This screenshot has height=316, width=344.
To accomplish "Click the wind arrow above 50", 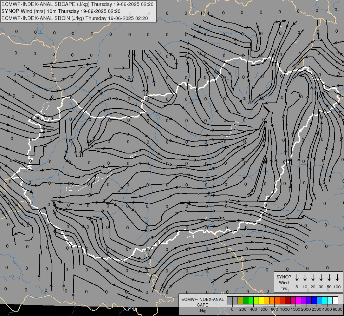I will 329,278.
